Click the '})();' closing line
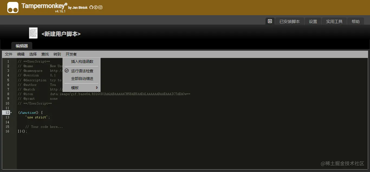Viewport: 370px width, 172px height. (22, 131)
